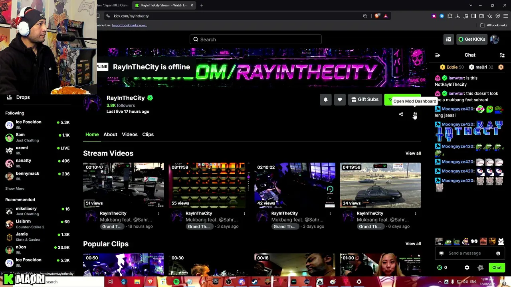511x287 pixels.
Task: Open ozemi's live channel in Following
Action: (38, 150)
